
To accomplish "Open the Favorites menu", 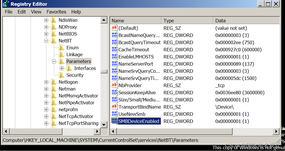I will click(x=56, y=12).
